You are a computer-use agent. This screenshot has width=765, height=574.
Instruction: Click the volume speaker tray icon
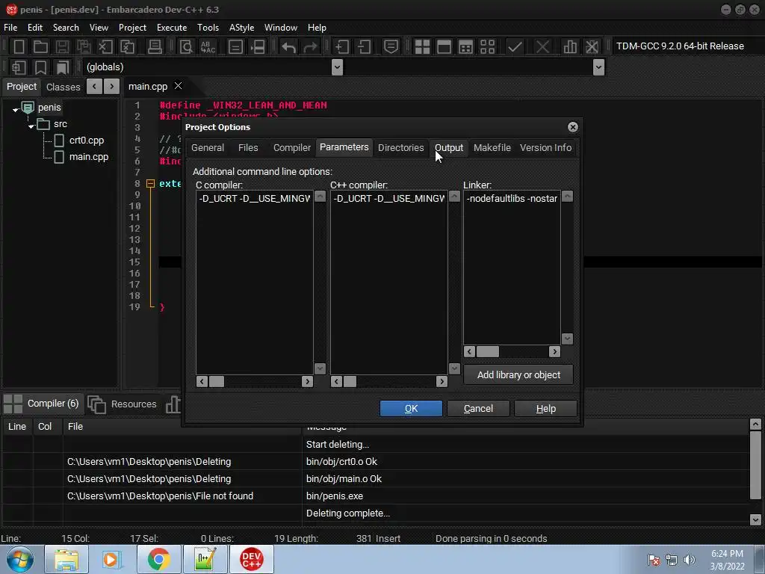(x=689, y=560)
